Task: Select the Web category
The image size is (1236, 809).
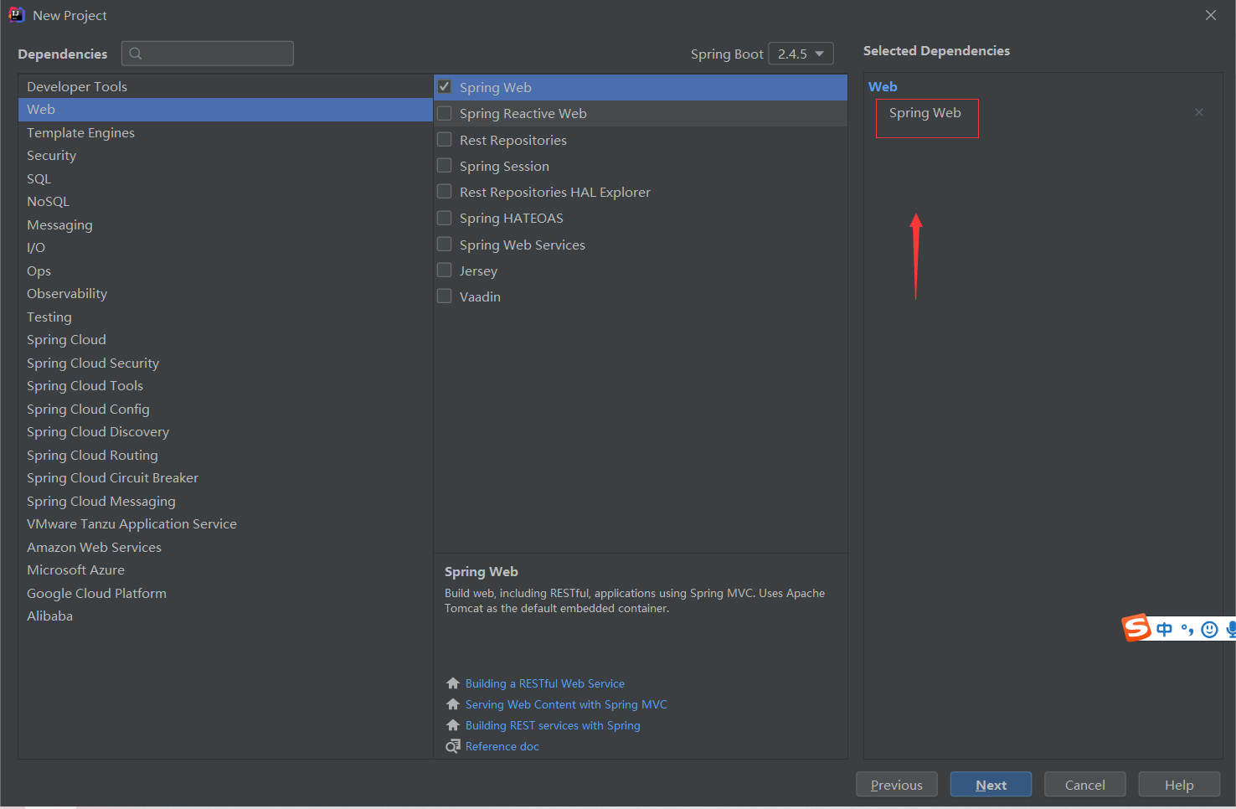Action: [225, 110]
